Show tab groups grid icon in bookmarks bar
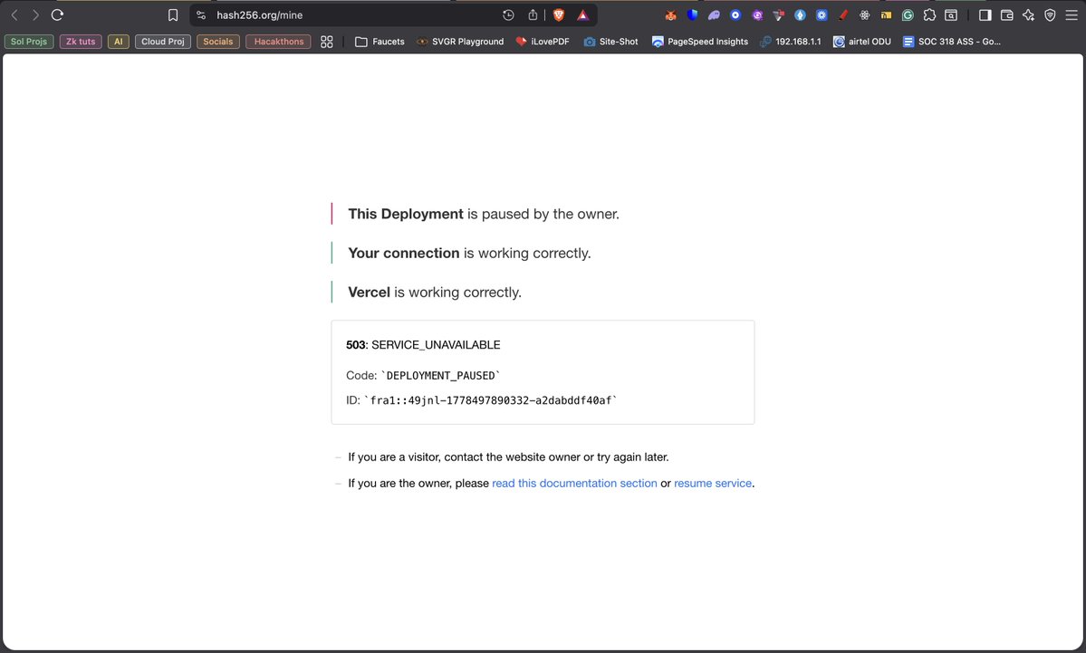The image size is (1086, 653). 327,42
